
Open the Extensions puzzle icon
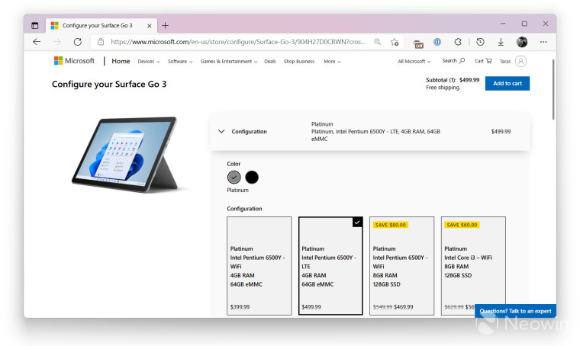[x=458, y=42]
